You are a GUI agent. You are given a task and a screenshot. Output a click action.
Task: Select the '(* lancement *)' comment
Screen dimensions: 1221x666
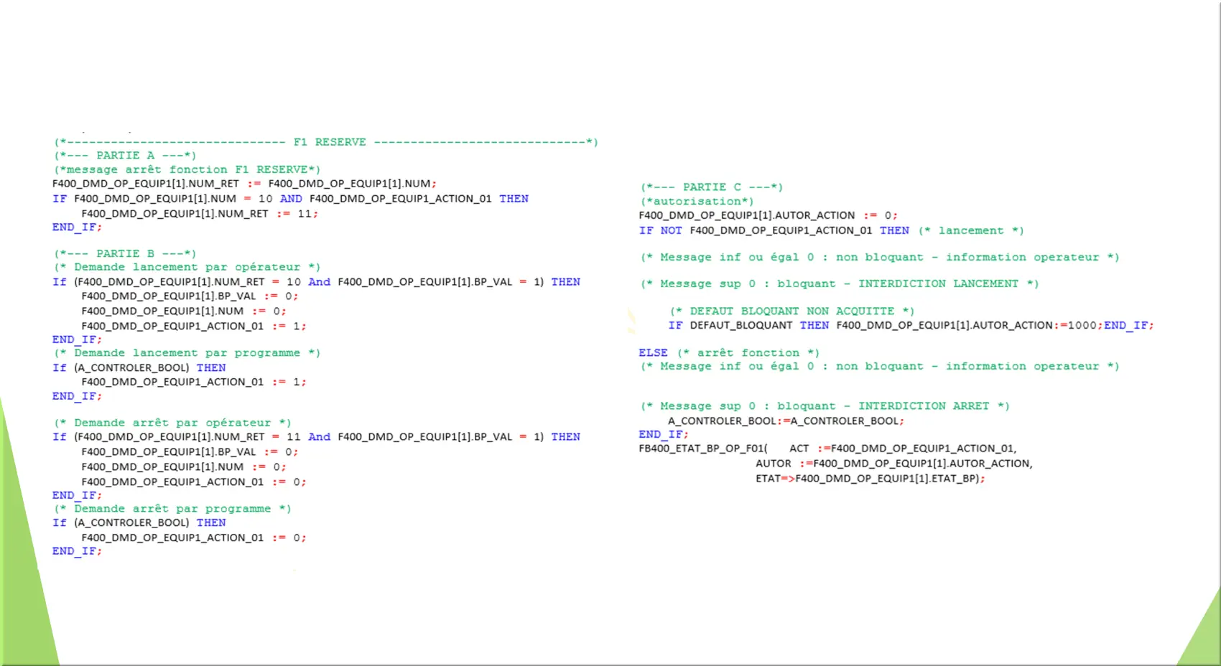pos(971,230)
